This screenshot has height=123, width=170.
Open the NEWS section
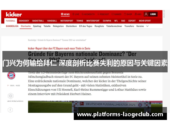pyautogui.click(x=65, y=14)
